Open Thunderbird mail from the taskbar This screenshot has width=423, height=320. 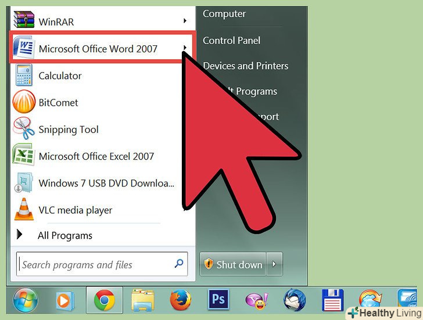pyautogui.click(x=295, y=300)
